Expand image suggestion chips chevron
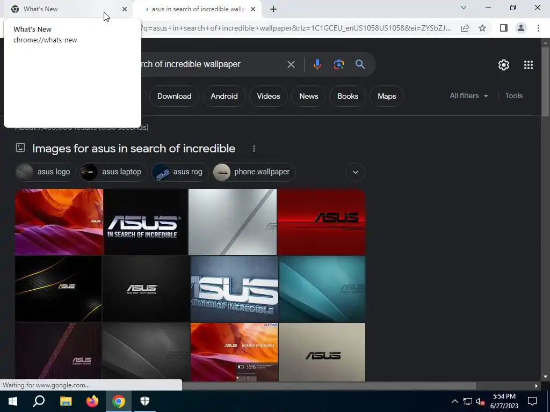The width and height of the screenshot is (550, 412). coord(356,172)
